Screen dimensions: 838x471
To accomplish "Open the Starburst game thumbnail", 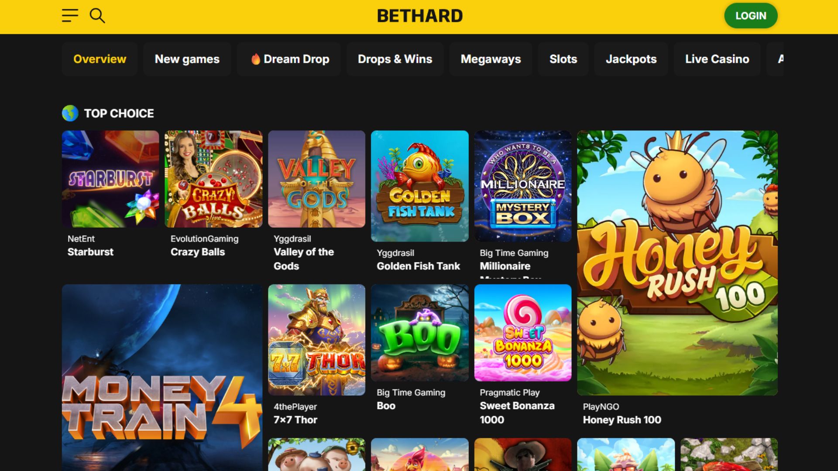I will [x=110, y=179].
